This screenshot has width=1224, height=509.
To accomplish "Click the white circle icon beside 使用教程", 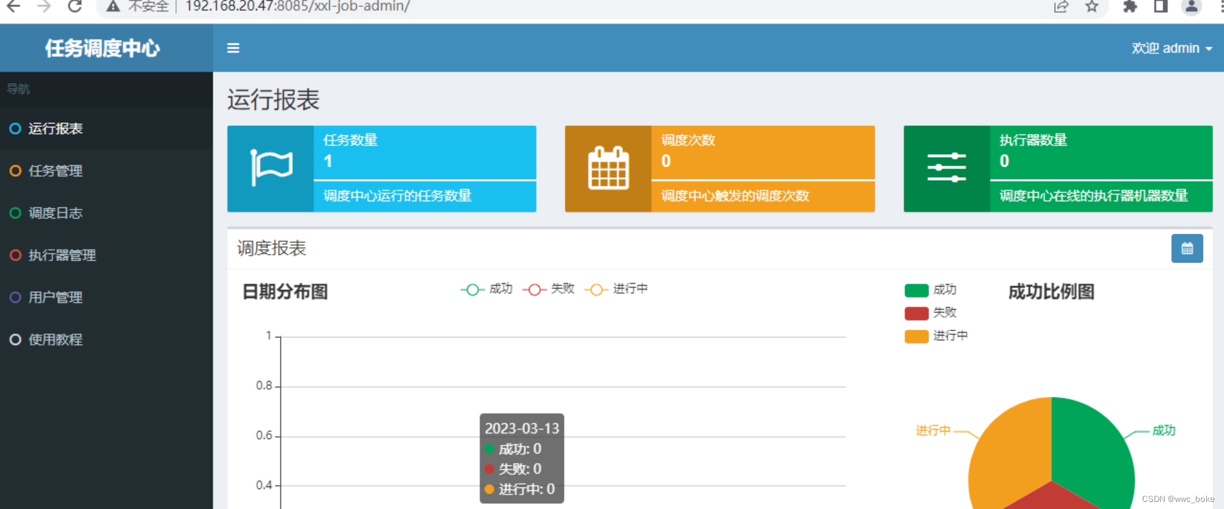I will tap(15, 340).
